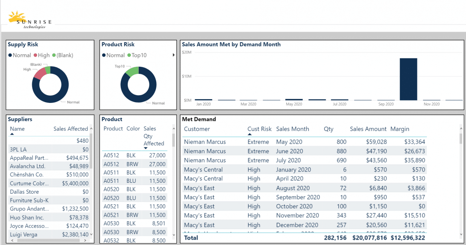Click the Met Demand scrollbar thumb
Screen dimensions: 466x245
[461, 138]
